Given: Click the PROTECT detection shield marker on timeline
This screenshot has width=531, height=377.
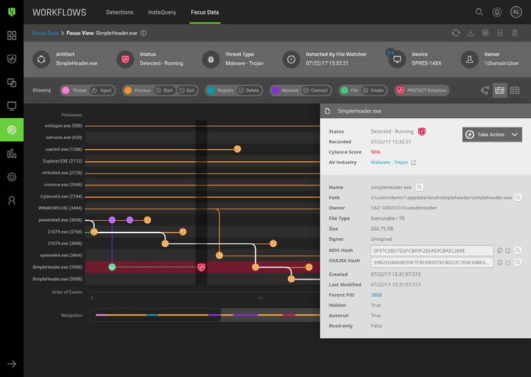Looking at the screenshot, I should coord(201,267).
